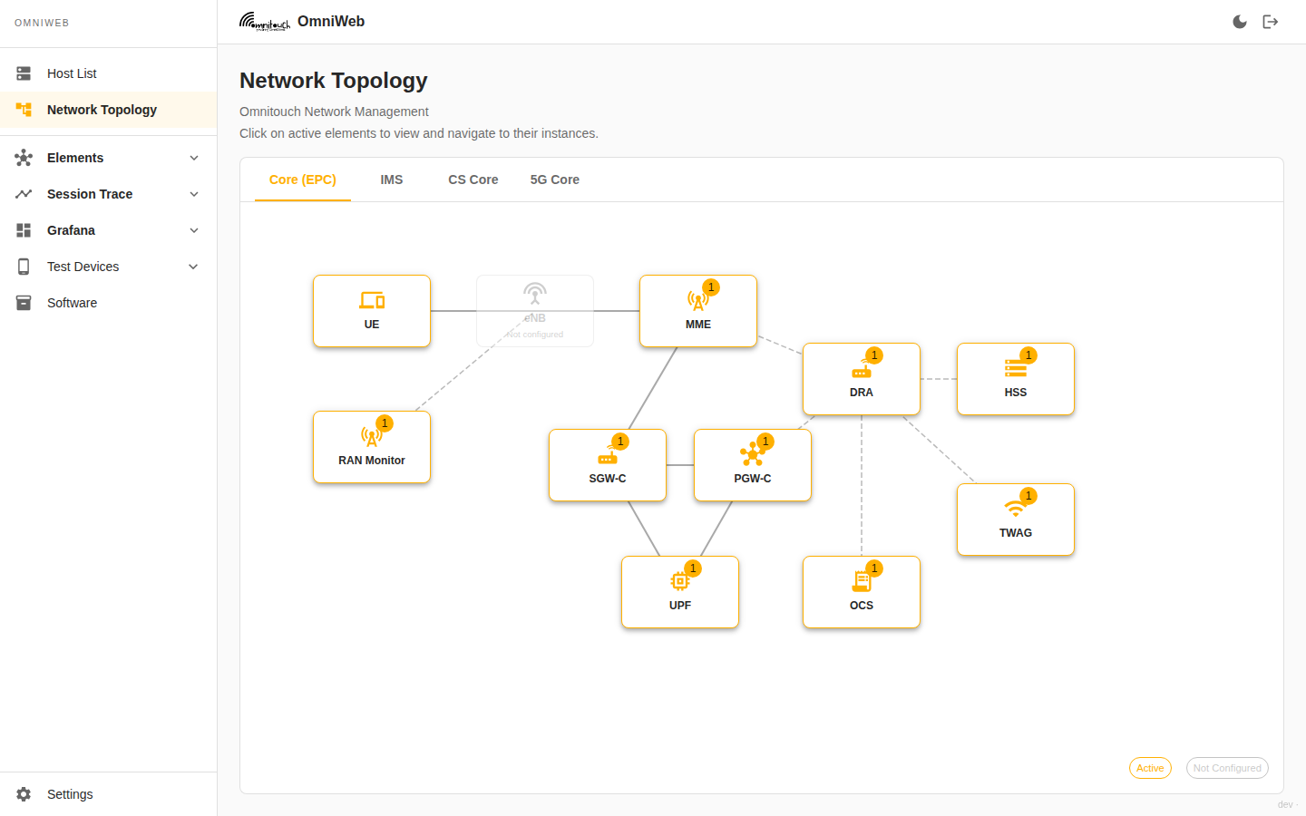Switch to the CS Core tab
Screen dimensions: 1306x816
[473, 180]
